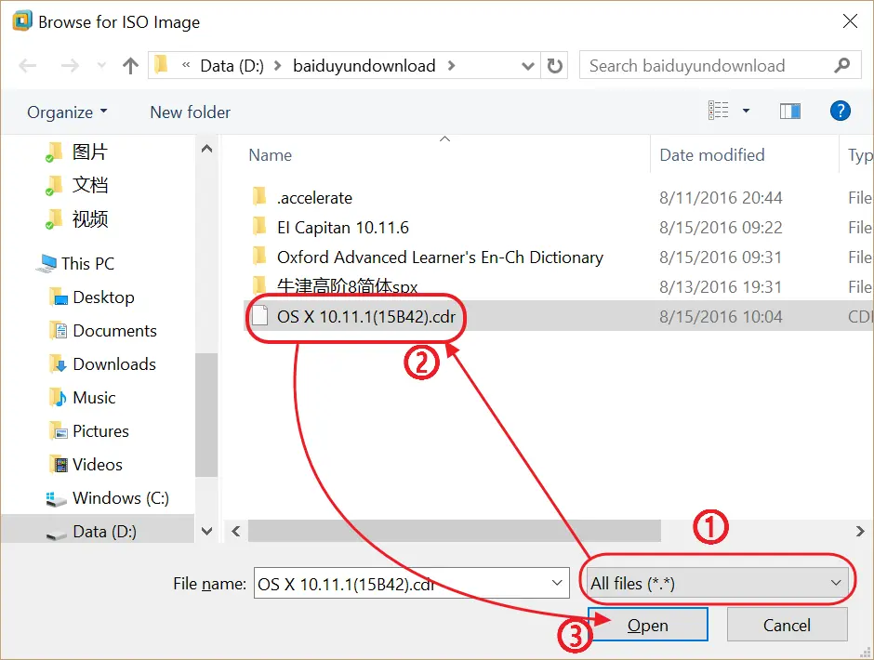Click the Open button
874x660 pixels.
point(648,625)
